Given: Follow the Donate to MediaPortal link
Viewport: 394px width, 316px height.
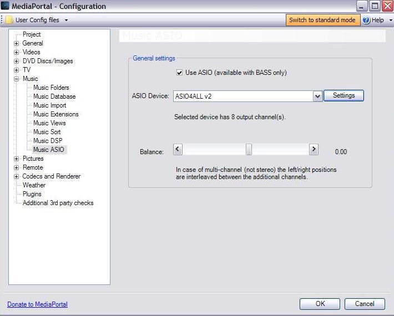Looking at the screenshot, I should tap(37, 304).
